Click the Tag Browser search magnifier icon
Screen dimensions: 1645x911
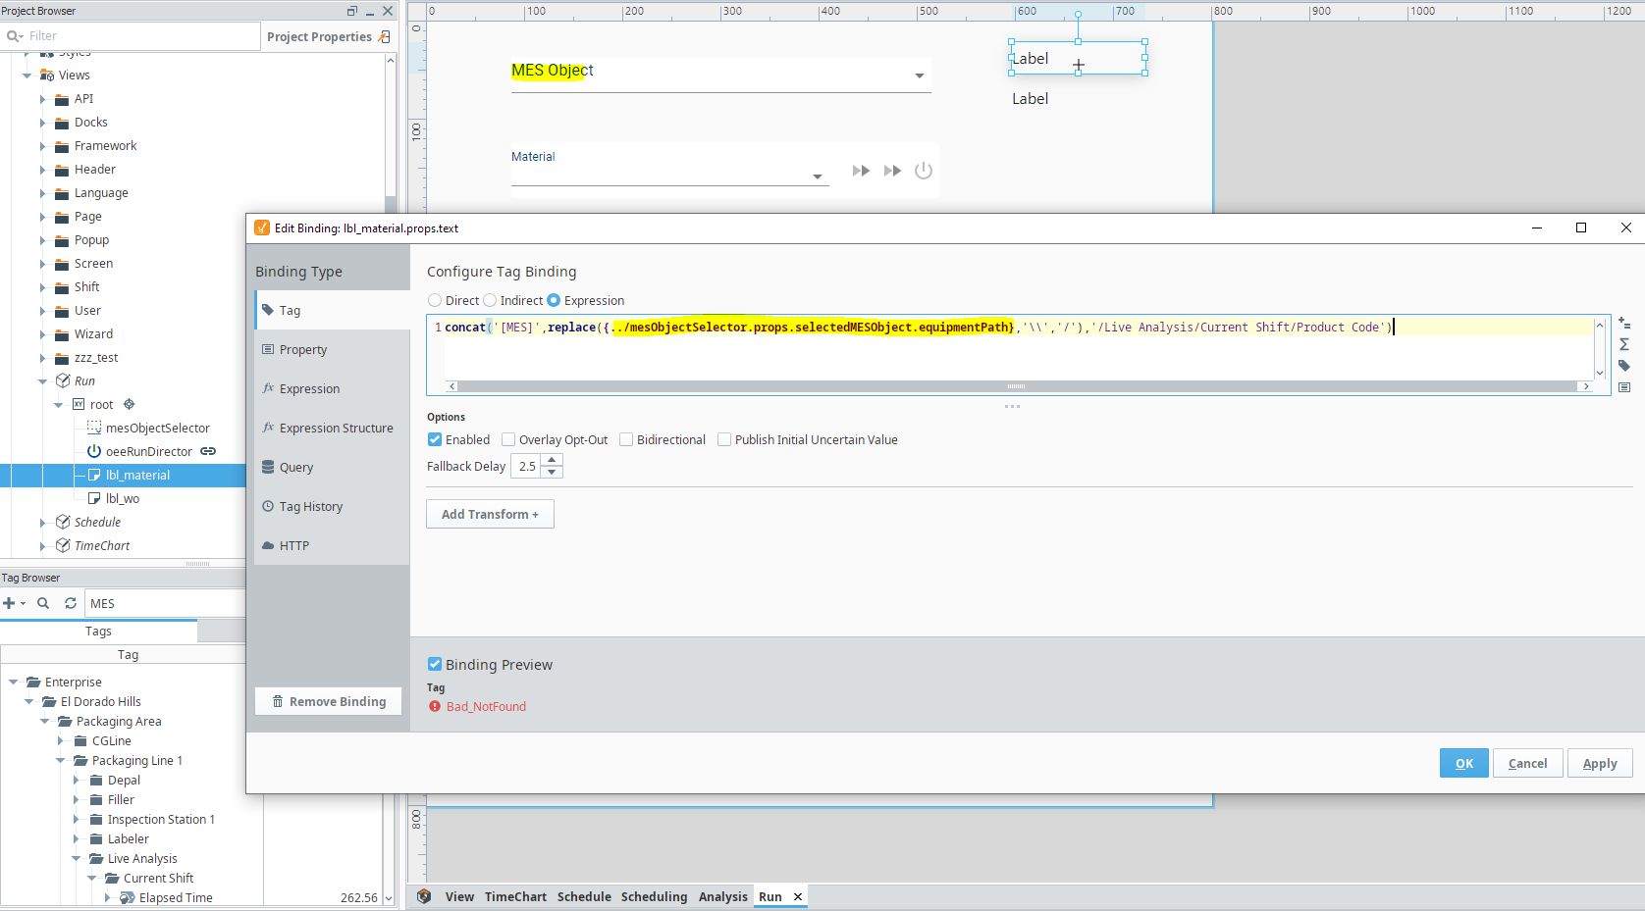[x=43, y=603]
